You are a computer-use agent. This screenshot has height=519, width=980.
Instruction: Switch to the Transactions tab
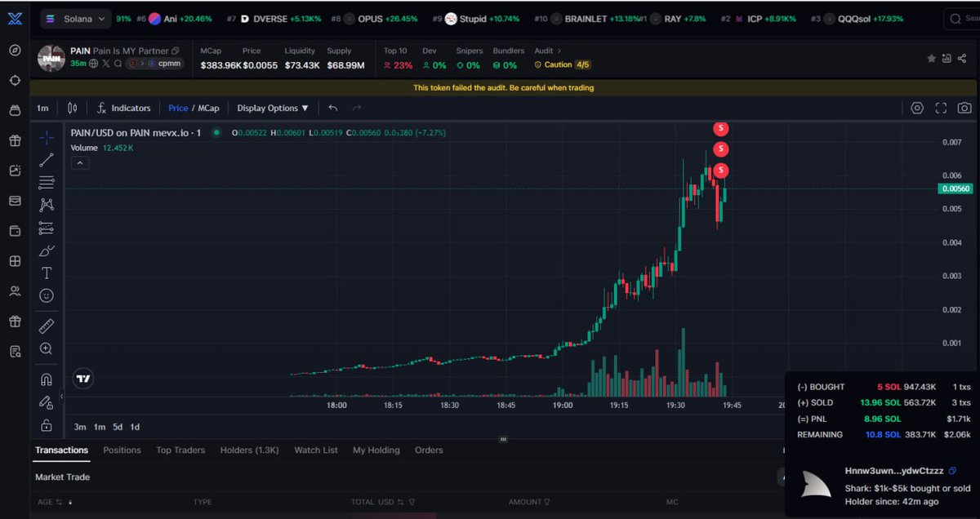tap(62, 450)
